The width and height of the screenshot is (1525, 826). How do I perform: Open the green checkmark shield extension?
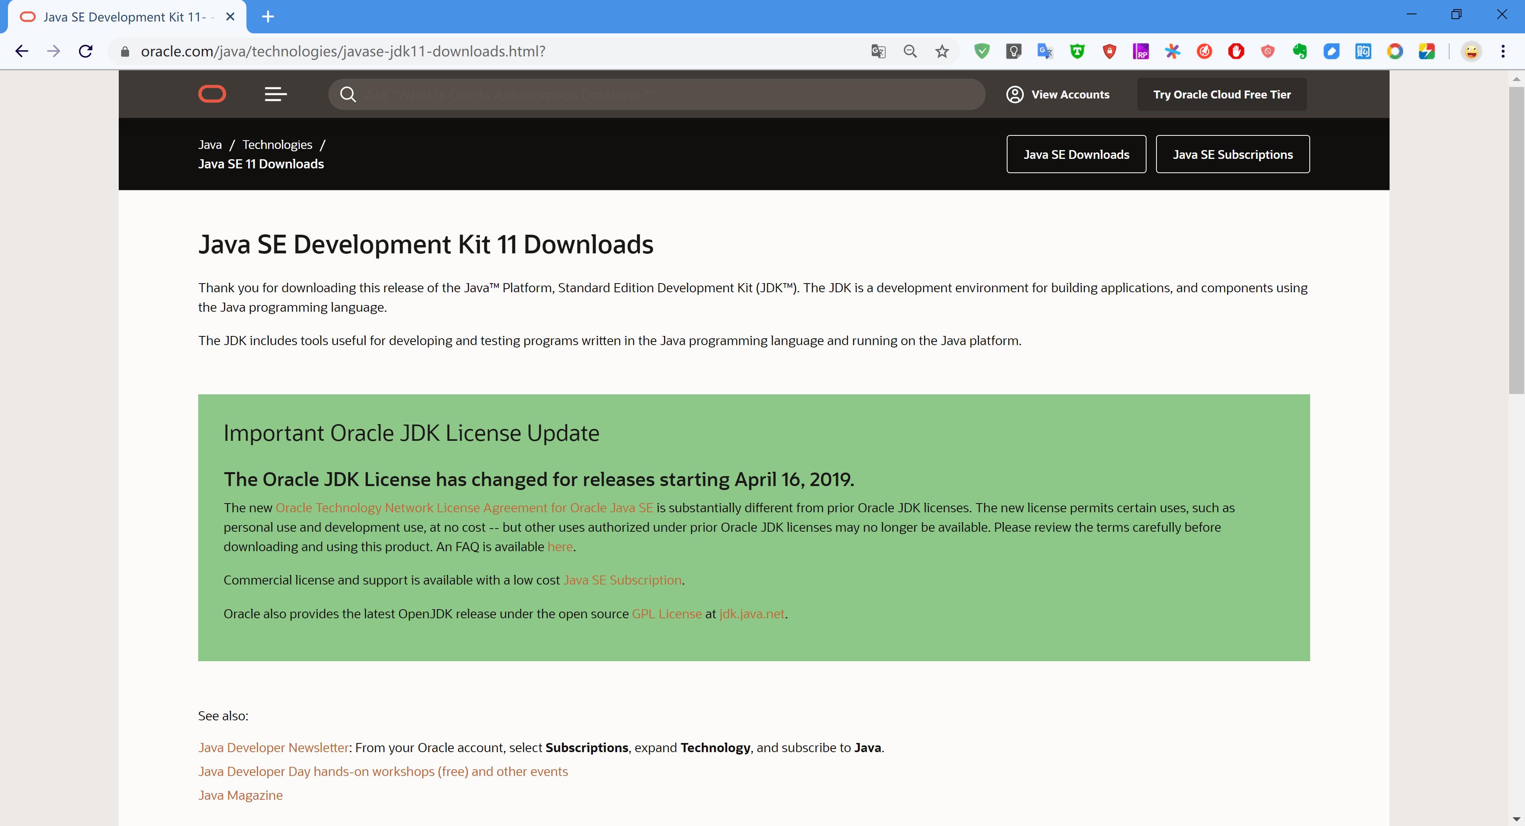[x=982, y=52]
